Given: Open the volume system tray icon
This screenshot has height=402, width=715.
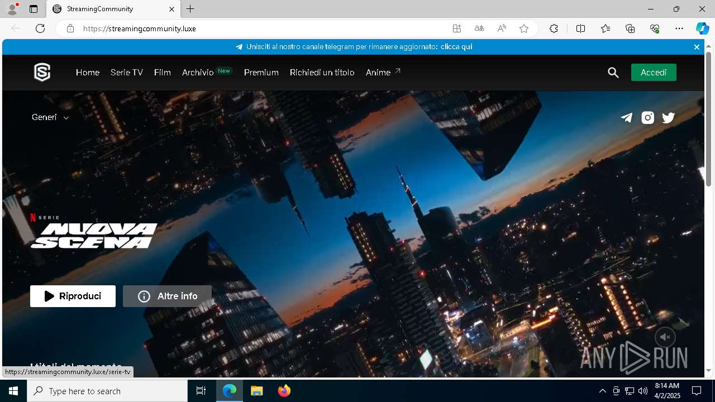Looking at the screenshot, I should pyautogui.click(x=643, y=391).
